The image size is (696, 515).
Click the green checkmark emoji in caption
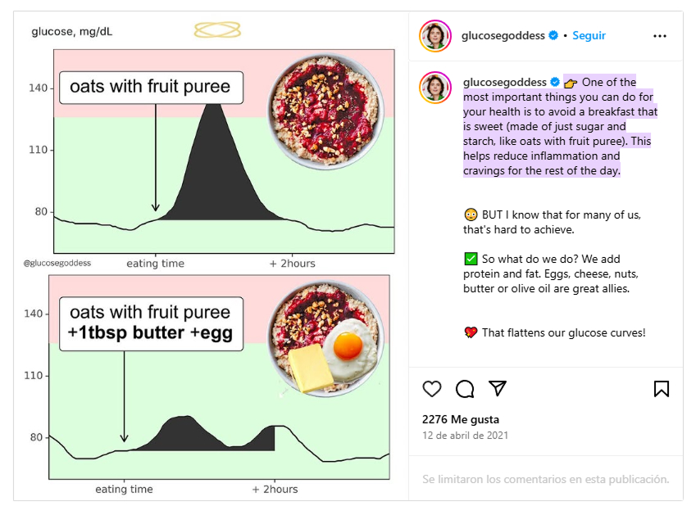[x=471, y=259]
